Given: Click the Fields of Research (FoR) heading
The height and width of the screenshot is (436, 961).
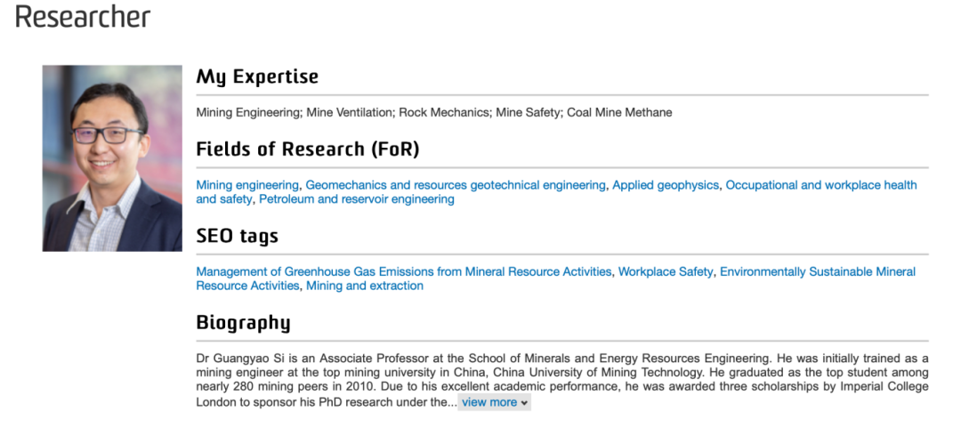Looking at the screenshot, I should point(307,149).
